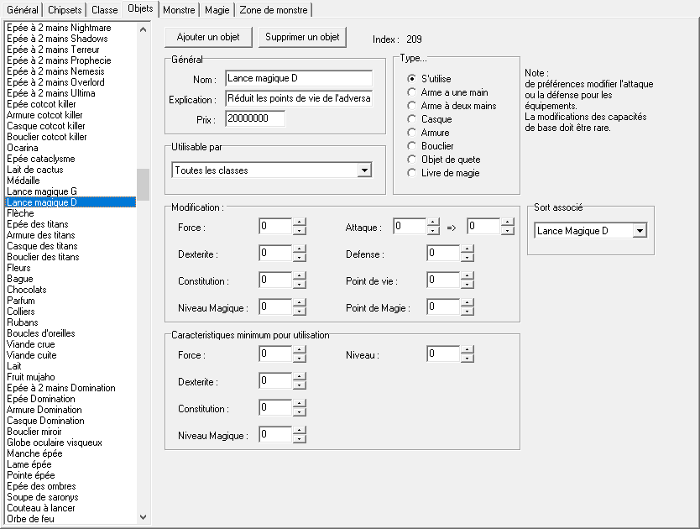Decrease the Dexterite modification spinner value
This screenshot has width=700, height=529.
point(300,258)
